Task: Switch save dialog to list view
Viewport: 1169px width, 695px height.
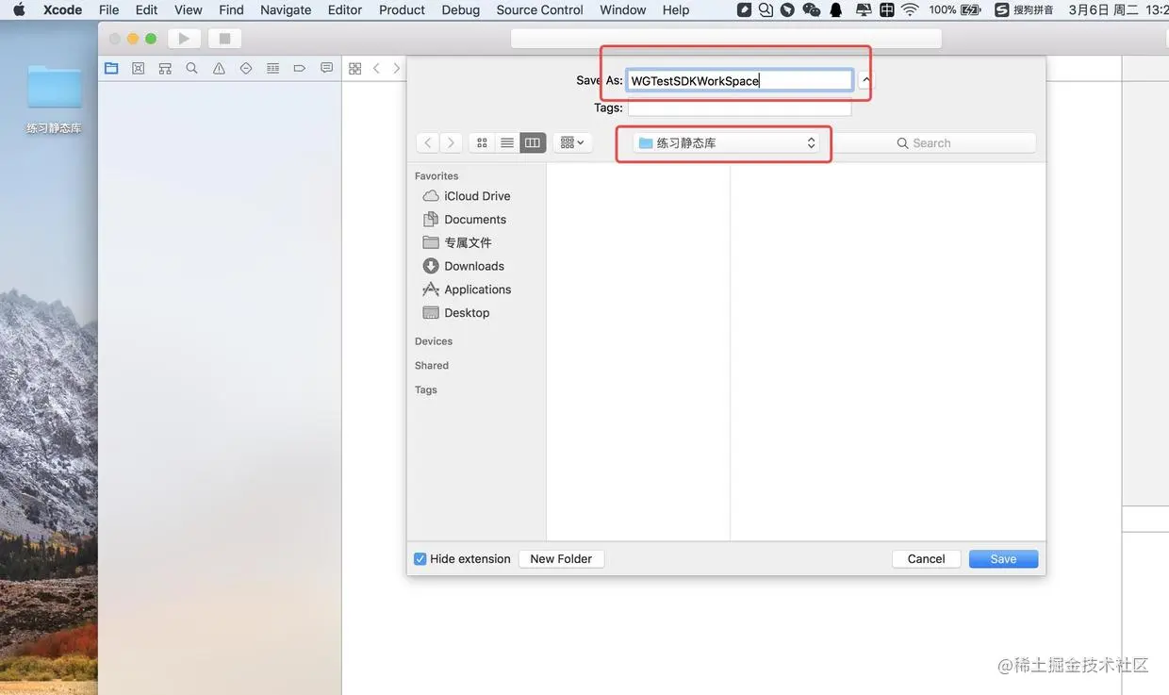Action: coord(507,142)
